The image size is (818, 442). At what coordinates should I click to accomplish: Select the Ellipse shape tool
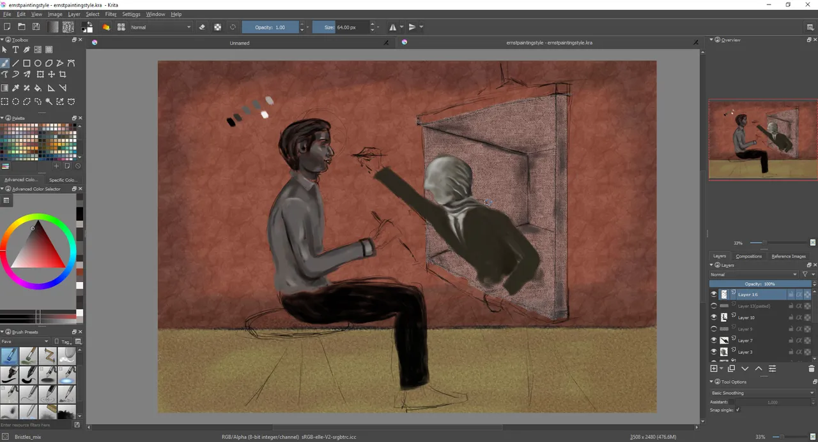(38, 63)
